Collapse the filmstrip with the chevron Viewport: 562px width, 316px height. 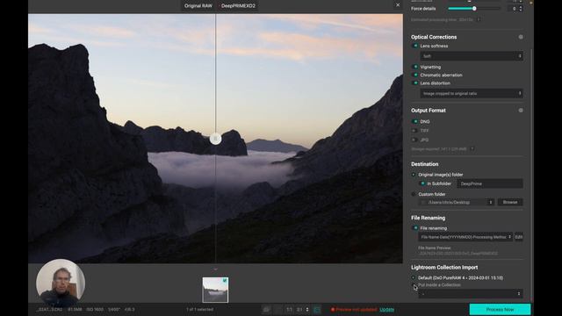[x=215, y=269]
